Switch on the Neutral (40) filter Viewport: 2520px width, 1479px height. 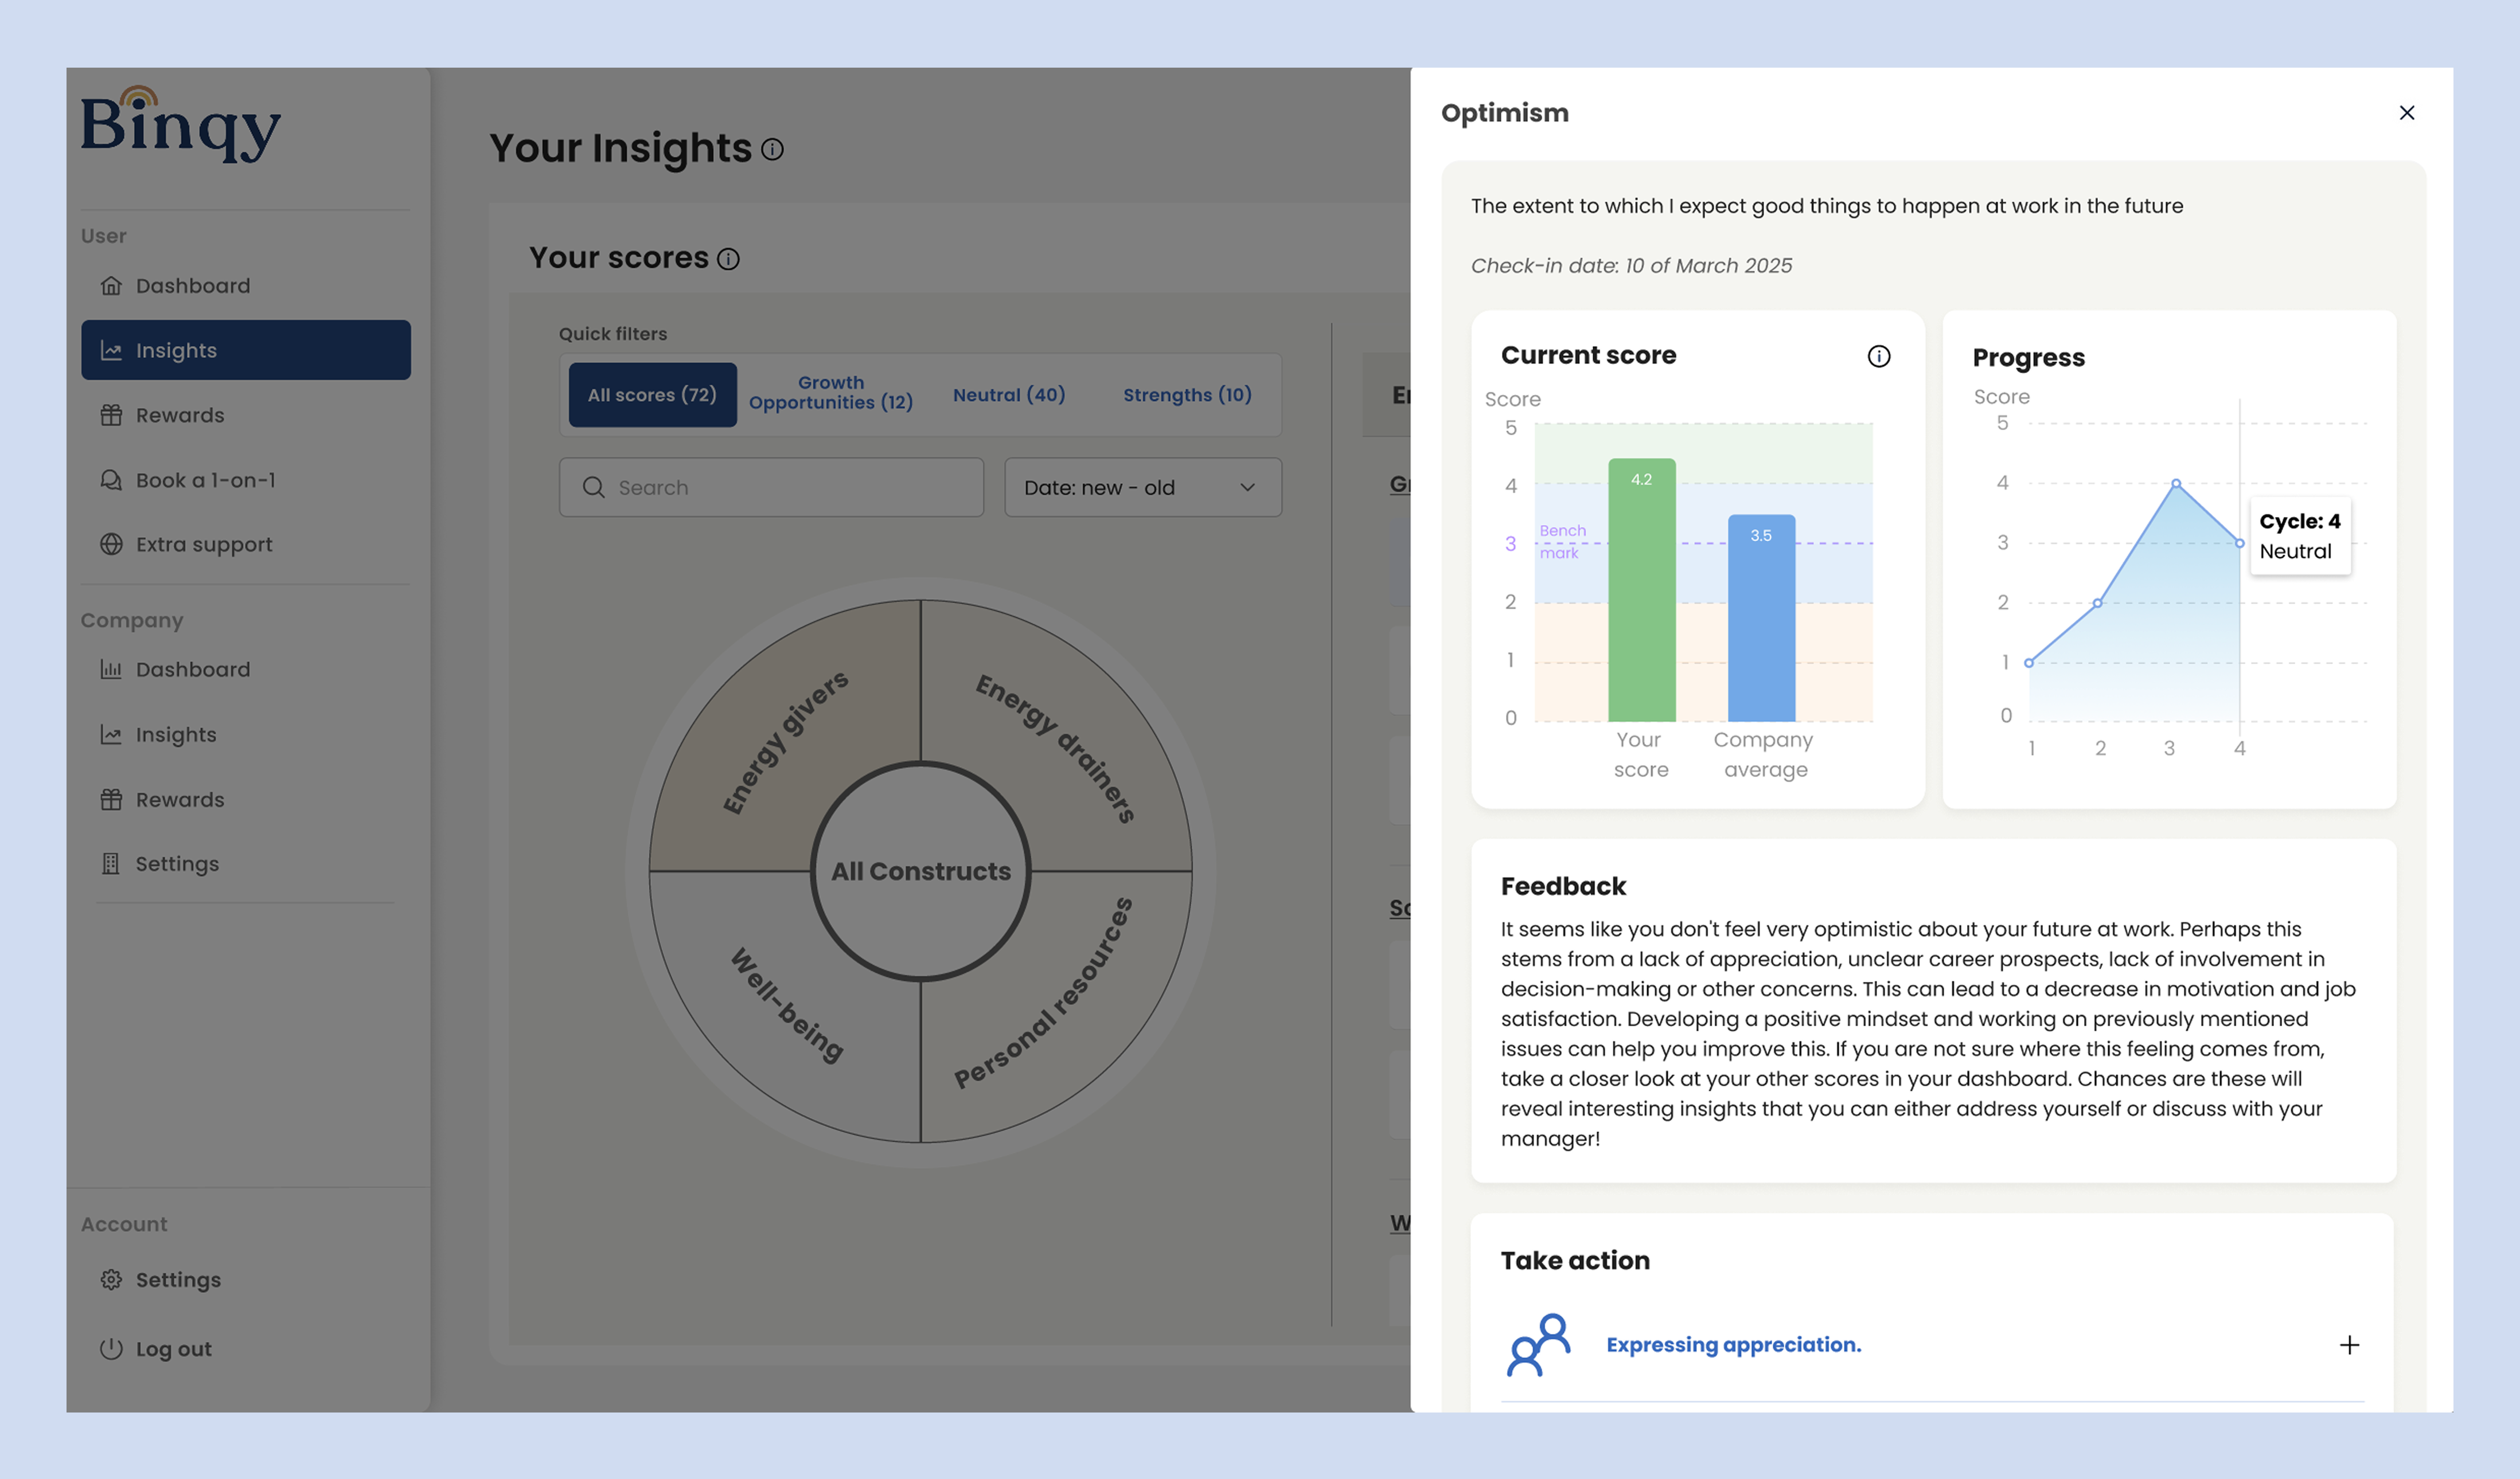coord(1008,395)
